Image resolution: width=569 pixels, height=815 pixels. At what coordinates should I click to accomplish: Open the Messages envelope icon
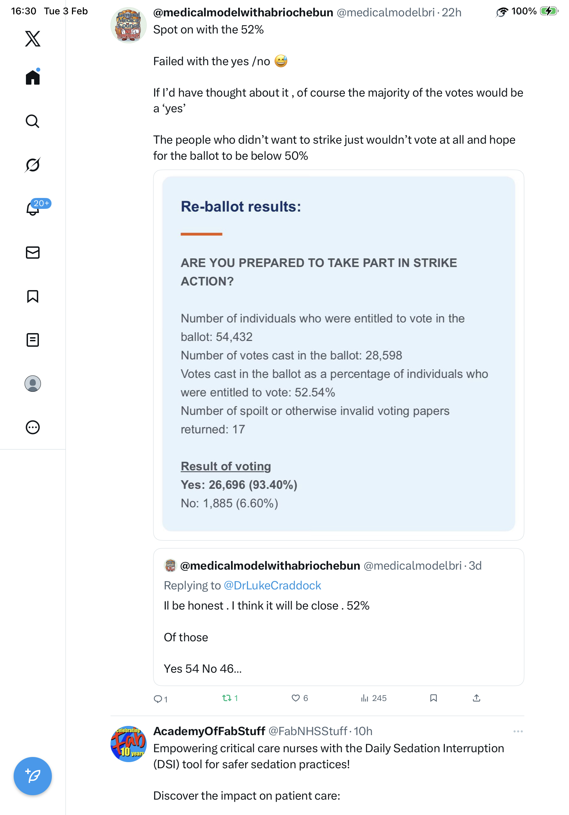pos(33,253)
